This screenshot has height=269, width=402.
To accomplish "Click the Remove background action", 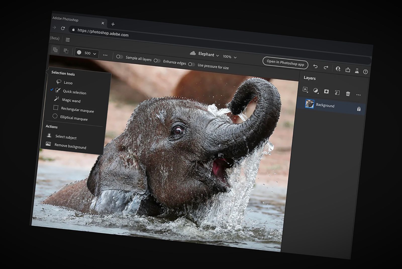I will tap(70, 146).
